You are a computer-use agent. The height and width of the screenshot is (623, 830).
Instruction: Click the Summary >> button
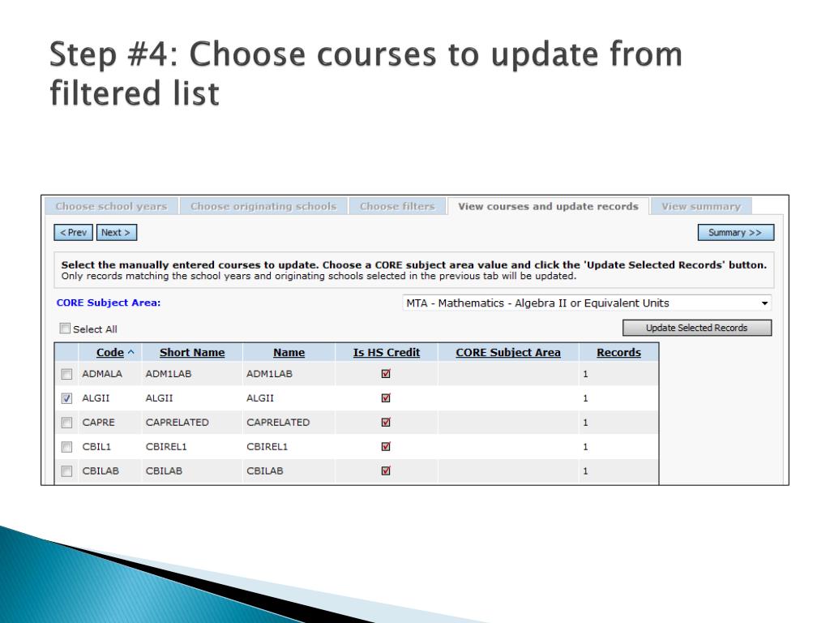[x=736, y=233]
